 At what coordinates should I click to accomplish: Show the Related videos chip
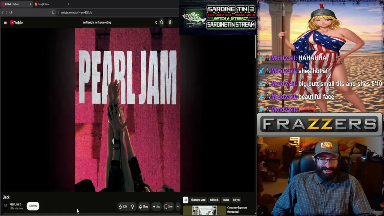coord(226,200)
